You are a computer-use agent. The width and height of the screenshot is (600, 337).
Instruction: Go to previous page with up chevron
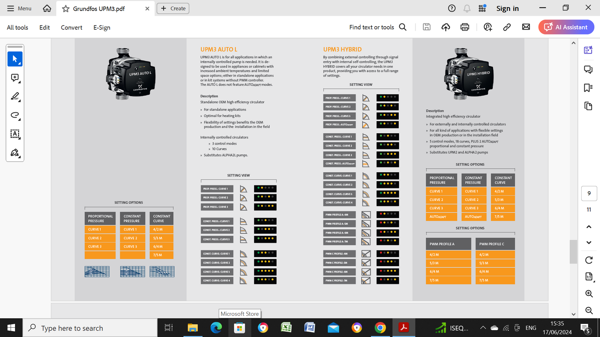[x=589, y=227]
